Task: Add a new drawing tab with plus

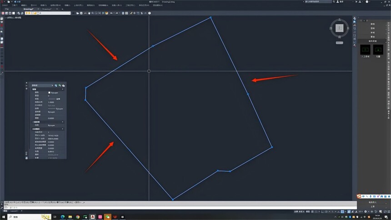Action: [x=62, y=9]
